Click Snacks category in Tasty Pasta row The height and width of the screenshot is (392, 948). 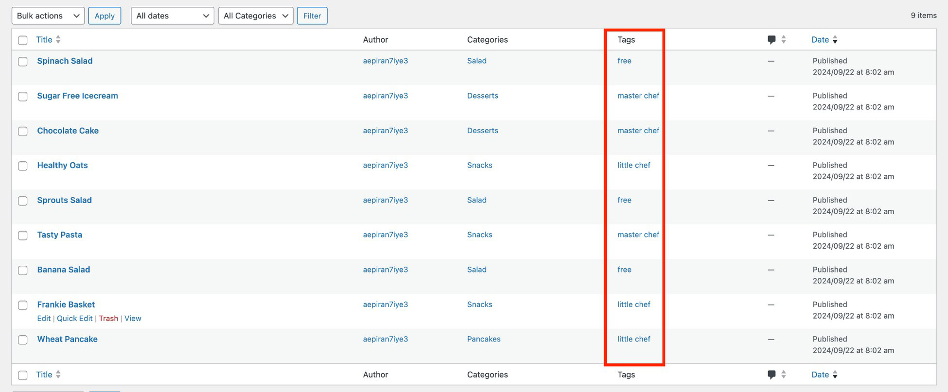click(x=480, y=235)
